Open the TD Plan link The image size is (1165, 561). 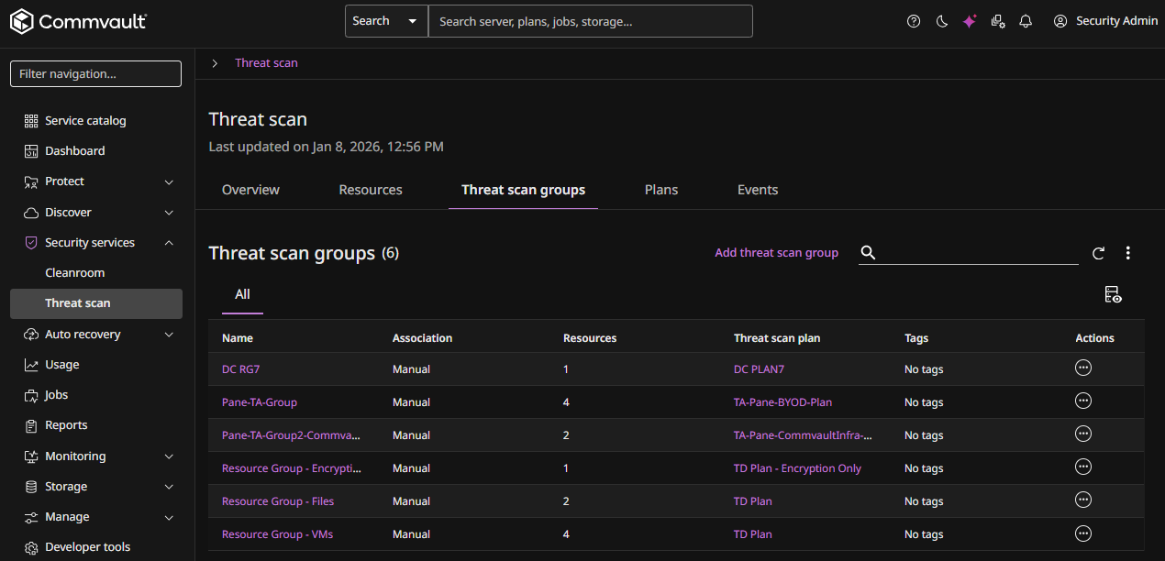coord(752,500)
